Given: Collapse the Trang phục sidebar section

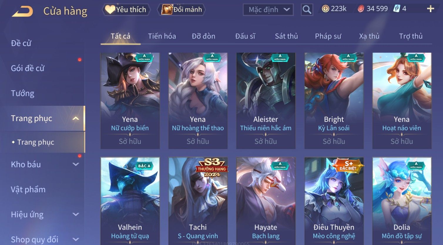Looking at the screenshot, I should [x=76, y=118].
